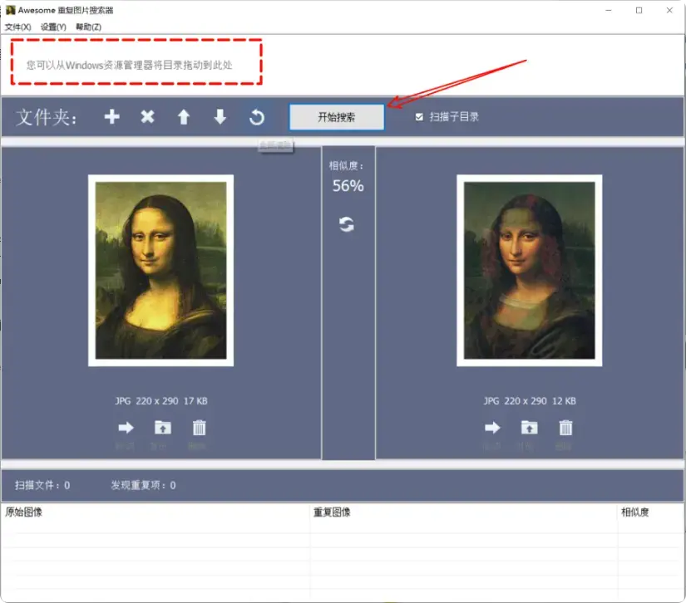The height and width of the screenshot is (603, 686).
Task: Delete the left image via its trash icon
Action: 199,427
